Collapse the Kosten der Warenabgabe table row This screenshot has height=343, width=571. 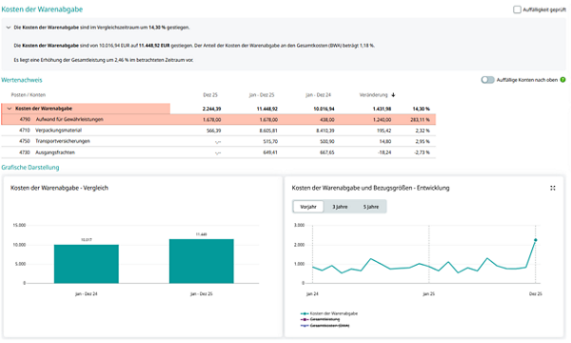point(10,109)
